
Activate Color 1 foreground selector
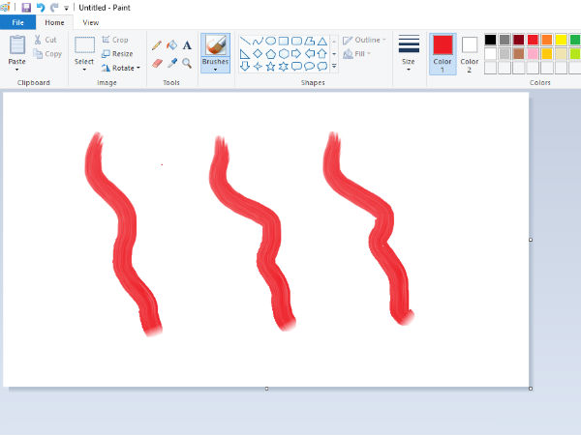pos(443,53)
